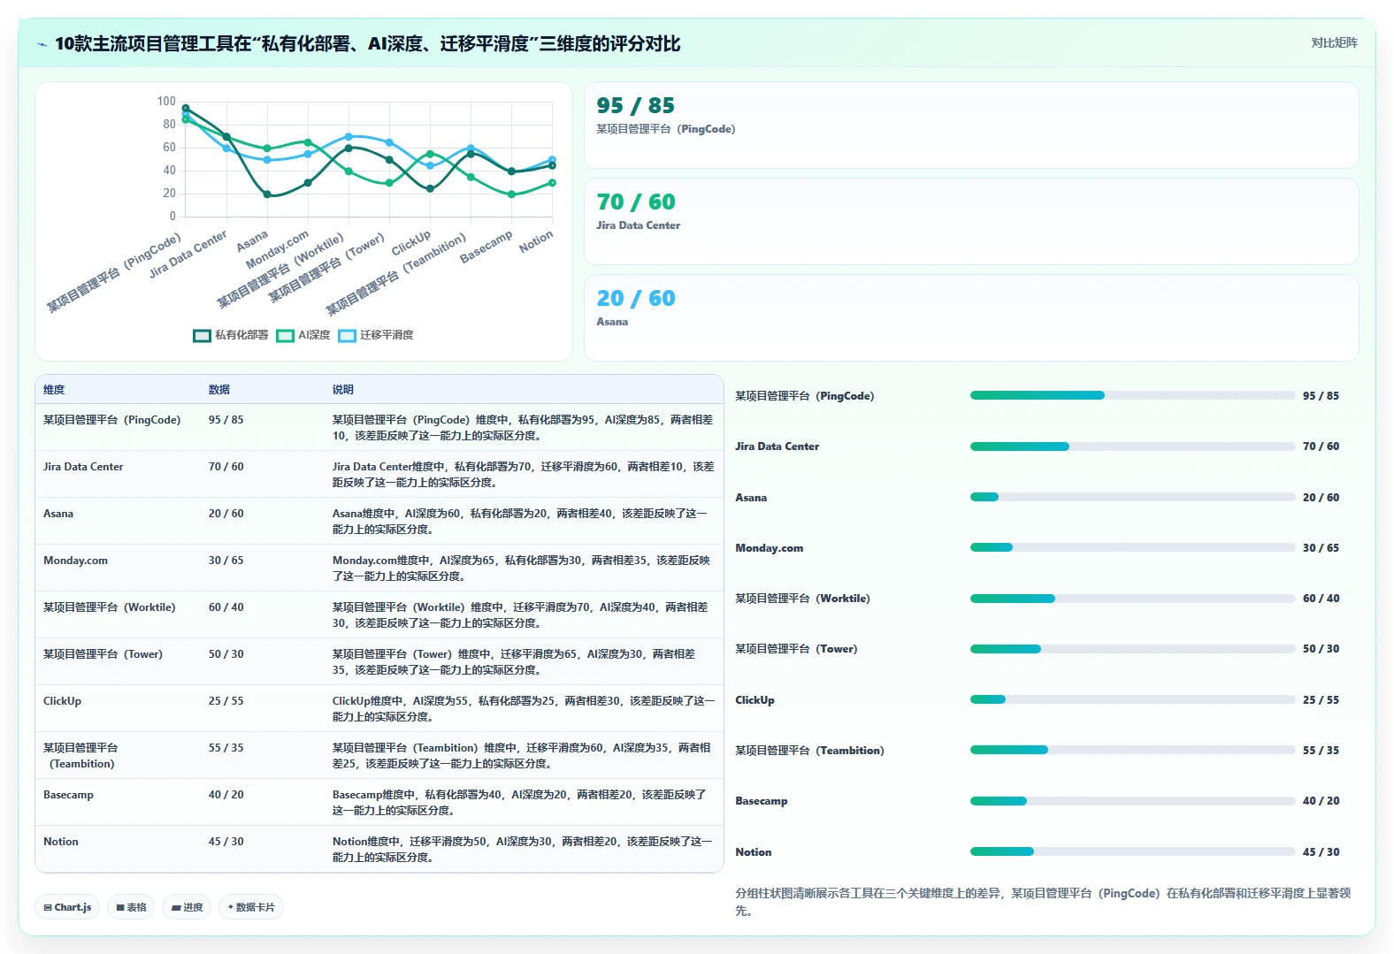
Task: Click the Monday.com label in progress list
Action: (x=770, y=548)
